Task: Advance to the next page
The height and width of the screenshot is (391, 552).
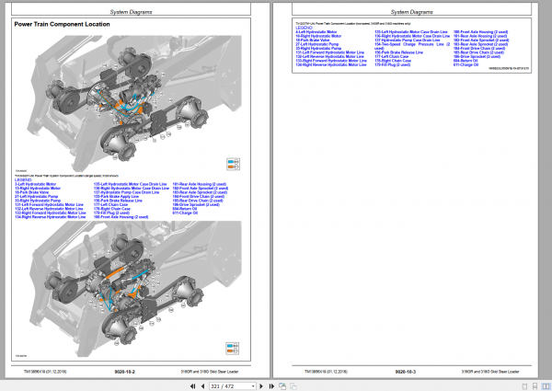Action: pos(261,386)
